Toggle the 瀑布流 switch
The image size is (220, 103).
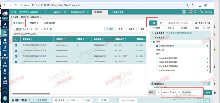click(18, 29)
